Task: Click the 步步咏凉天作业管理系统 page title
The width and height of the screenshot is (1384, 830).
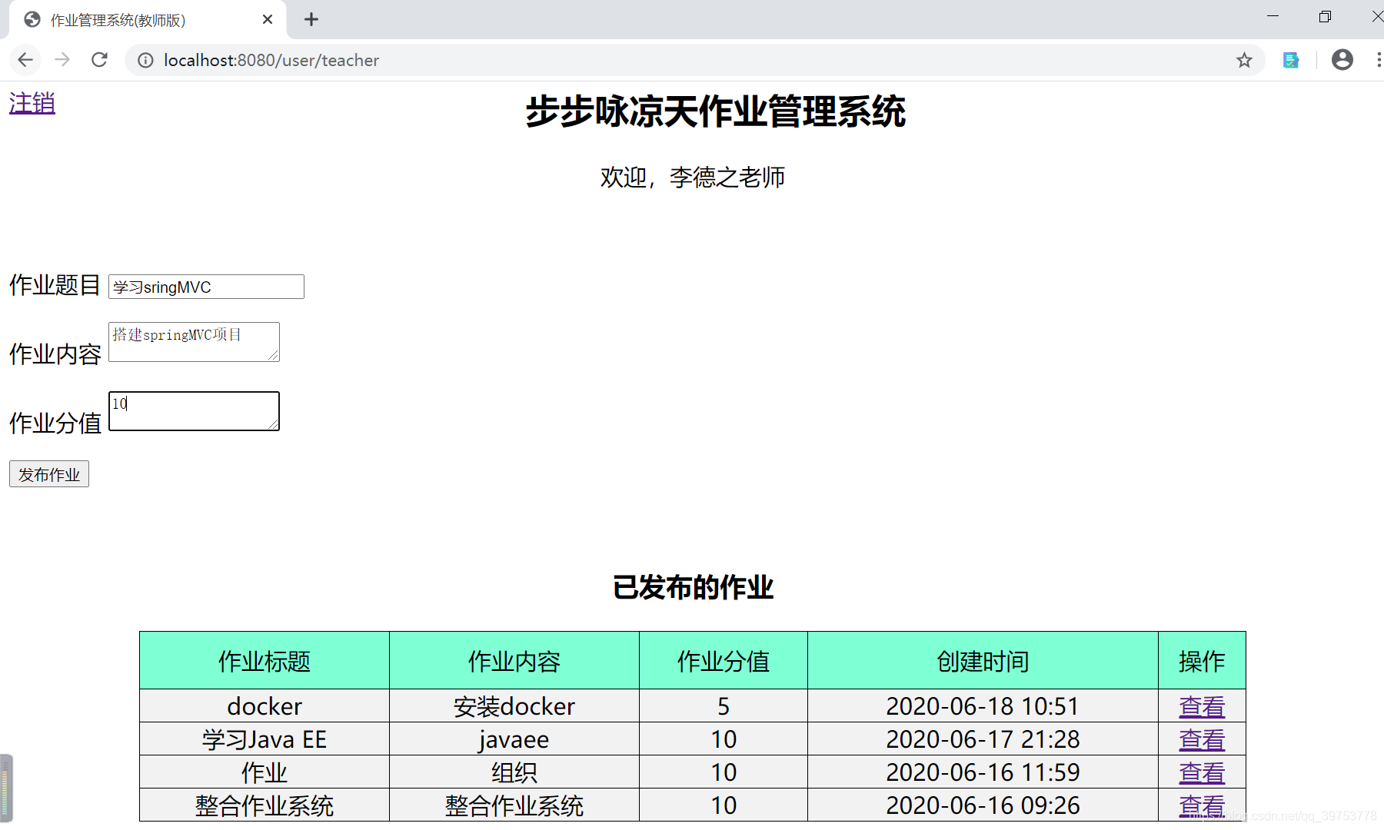Action: tap(716, 111)
